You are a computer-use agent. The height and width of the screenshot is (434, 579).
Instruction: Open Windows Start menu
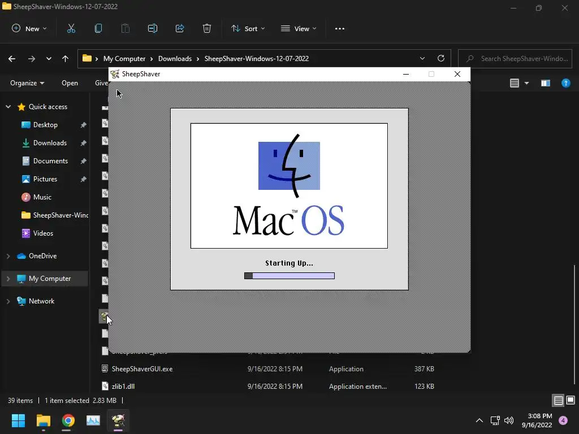[18, 420]
